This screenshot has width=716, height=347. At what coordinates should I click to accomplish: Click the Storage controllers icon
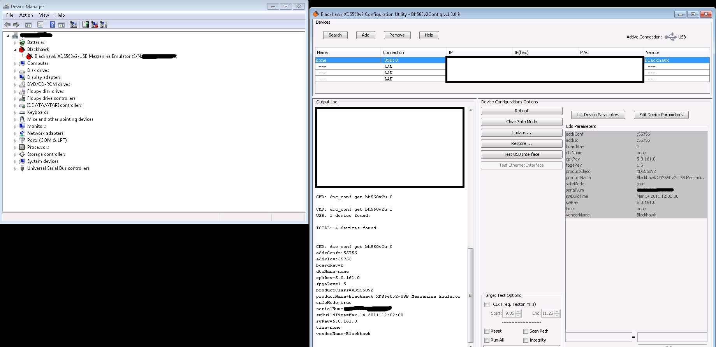(22, 154)
